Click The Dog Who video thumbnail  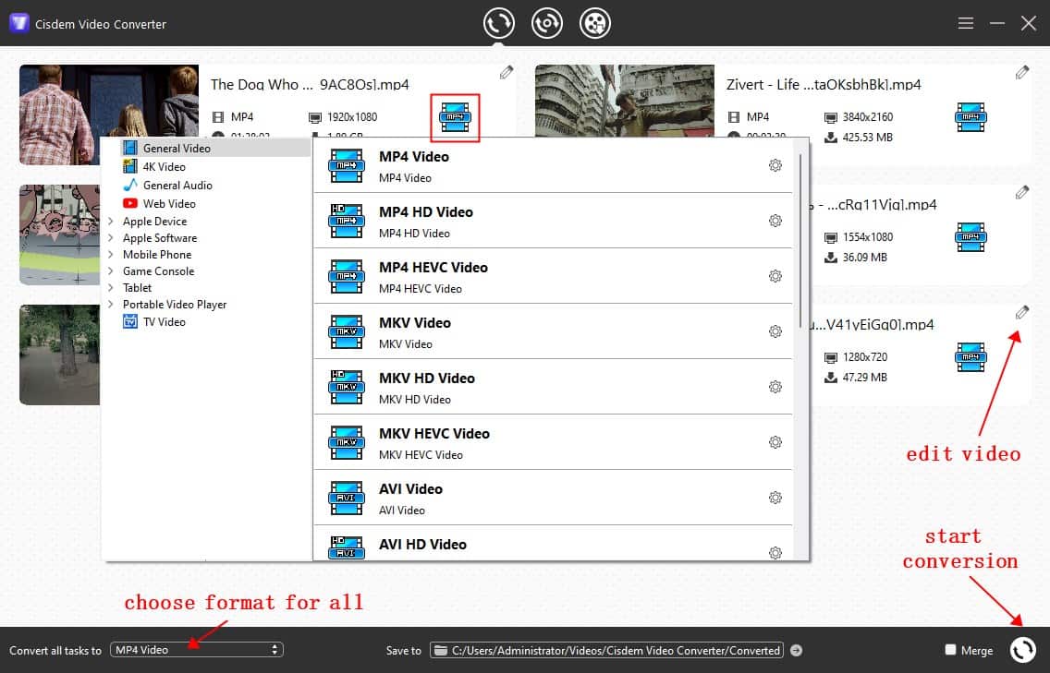(x=109, y=114)
